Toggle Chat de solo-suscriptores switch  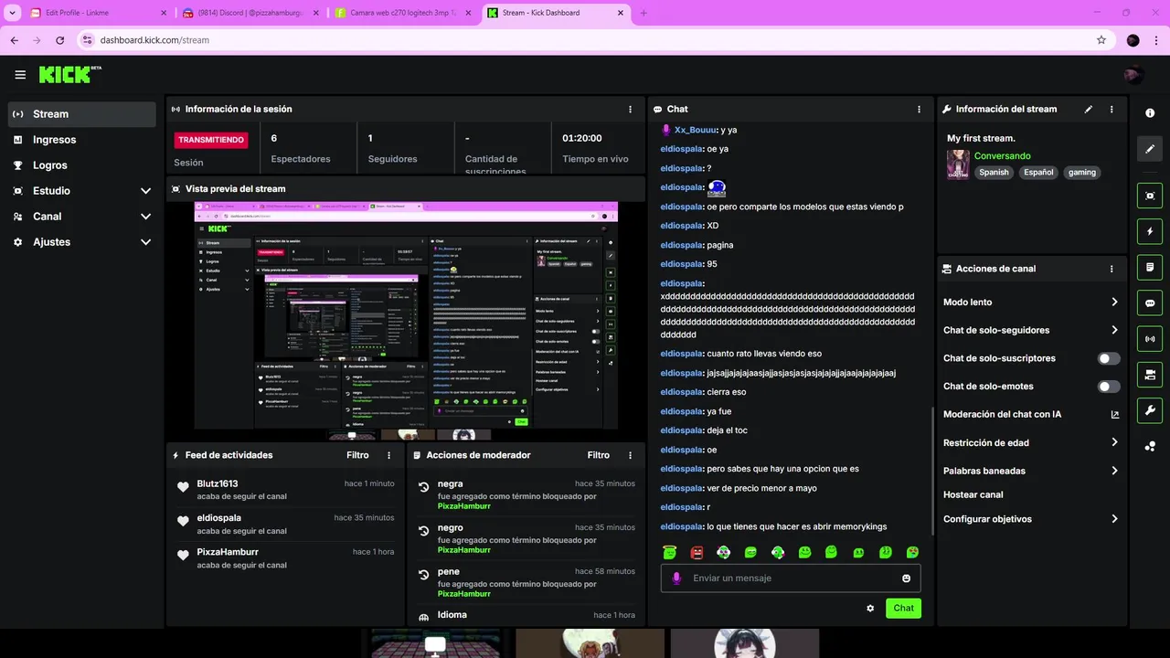[1109, 358]
